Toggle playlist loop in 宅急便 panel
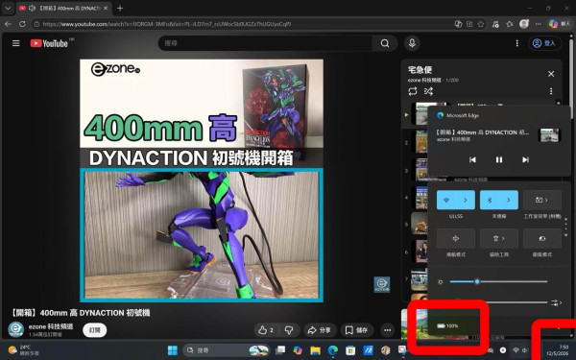Image resolution: width=576 pixels, height=360 pixels. tap(413, 91)
